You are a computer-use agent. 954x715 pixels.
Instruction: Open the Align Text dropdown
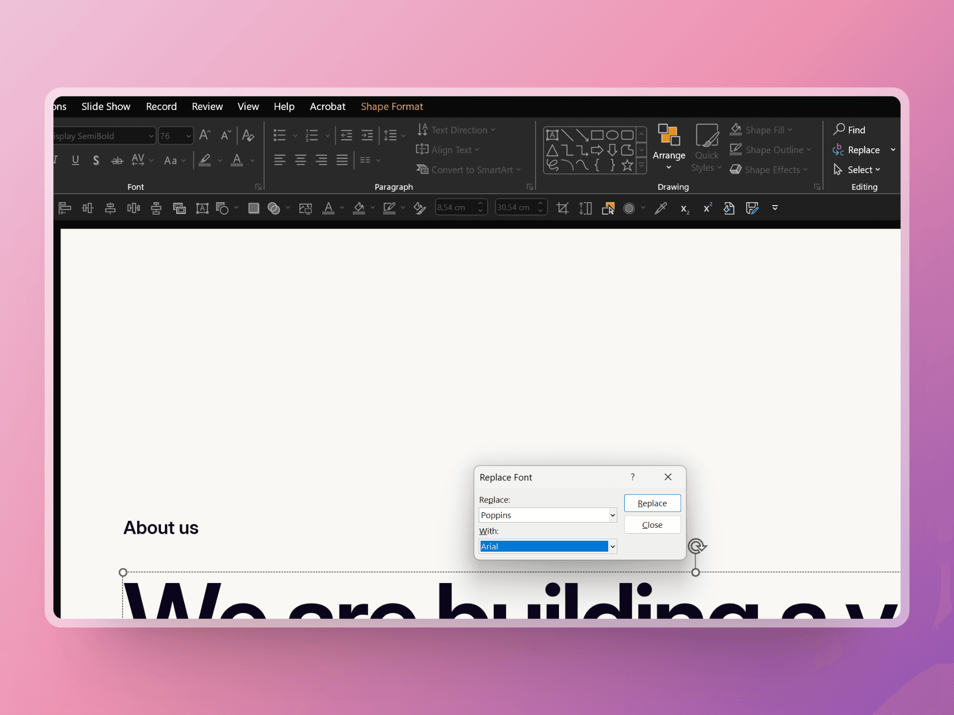click(448, 150)
